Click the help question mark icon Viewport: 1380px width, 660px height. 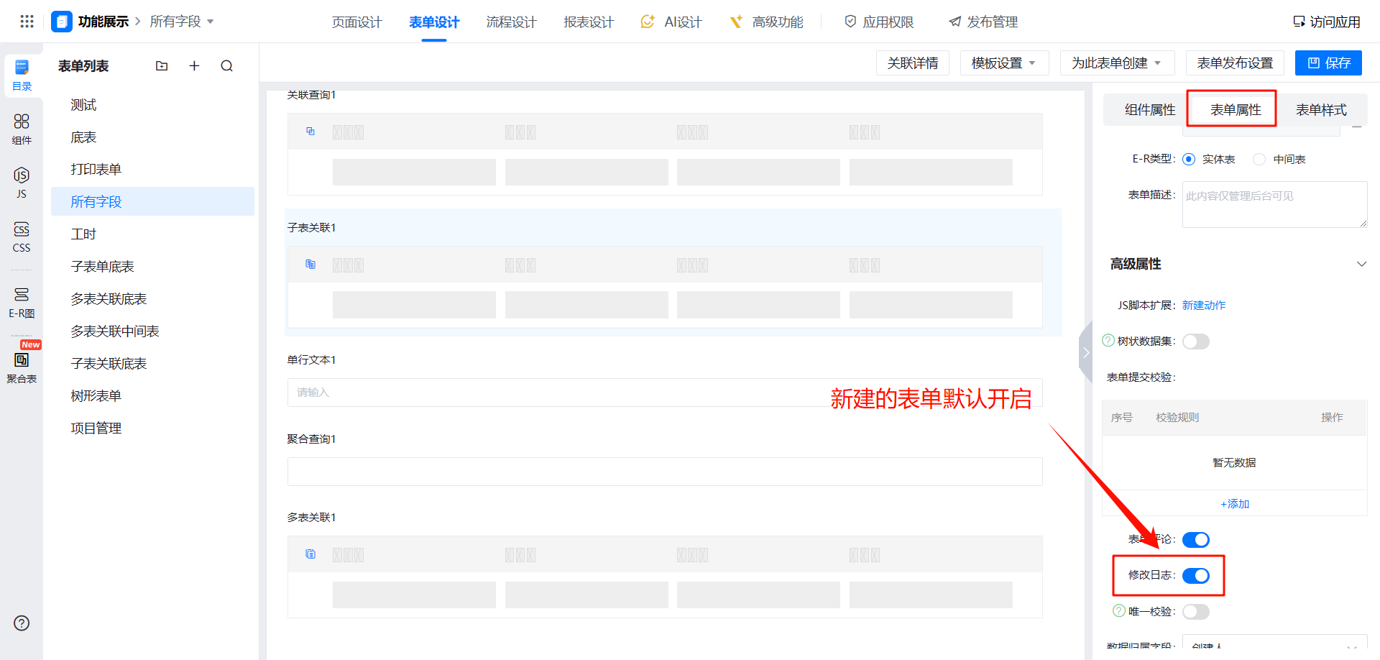tap(22, 623)
